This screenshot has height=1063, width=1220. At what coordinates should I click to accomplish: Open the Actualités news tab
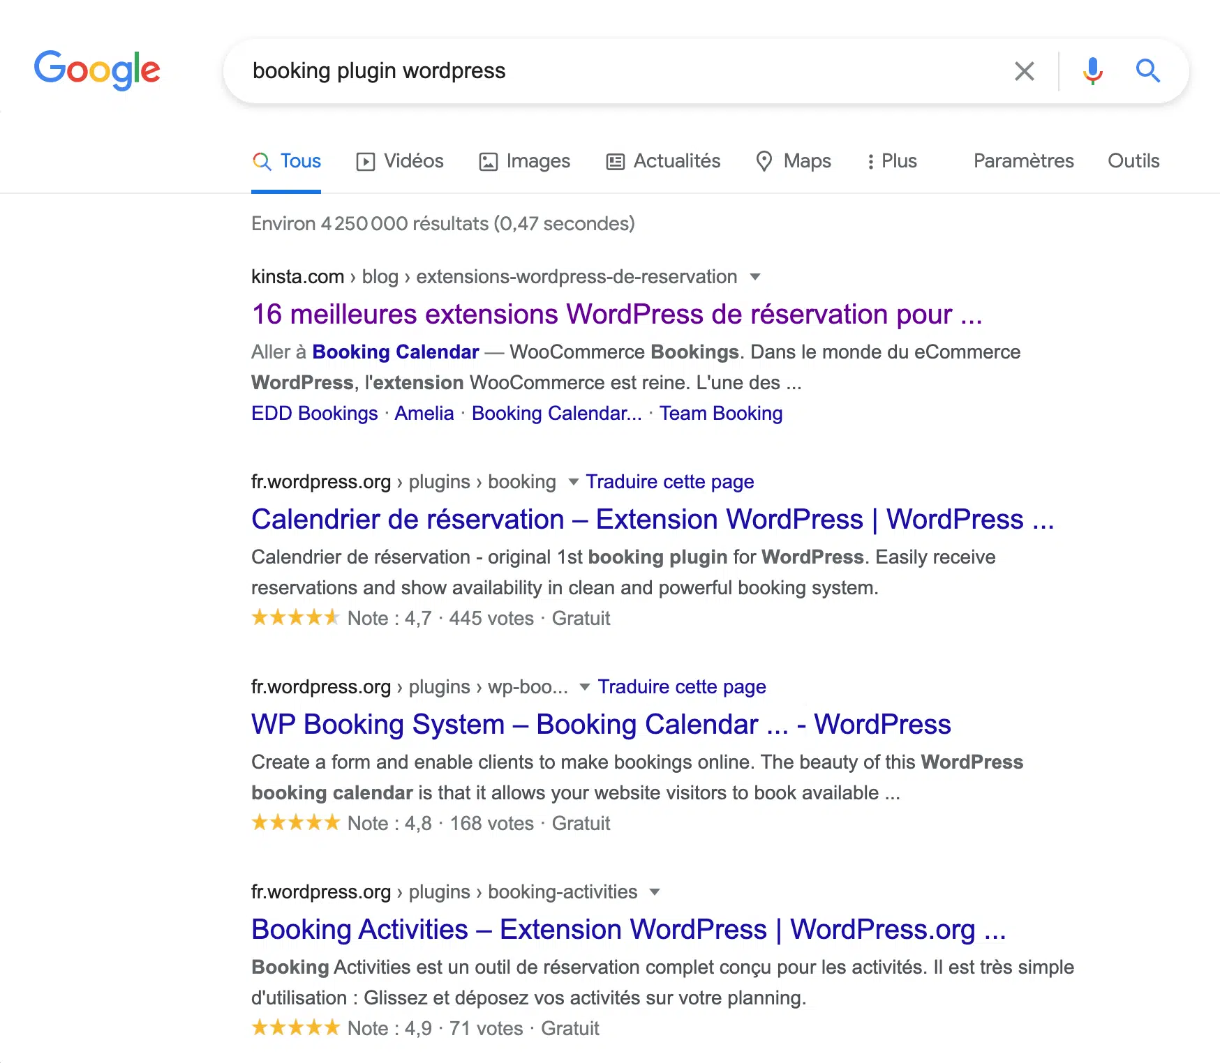(663, 161)
